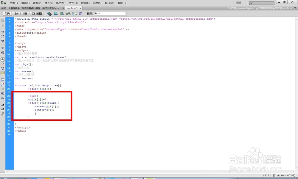
Task: Click the indent code icon
Action: 3,104
